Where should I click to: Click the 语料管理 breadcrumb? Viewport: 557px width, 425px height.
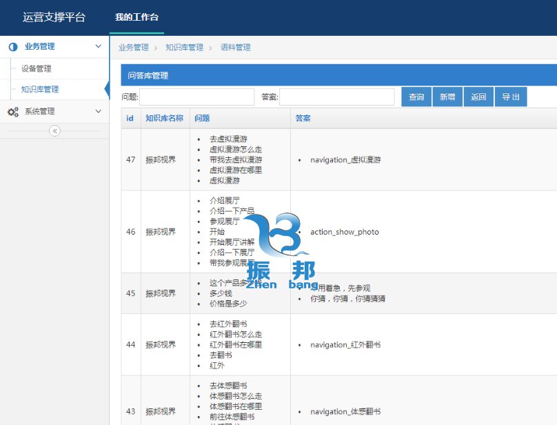pos(235,48)
